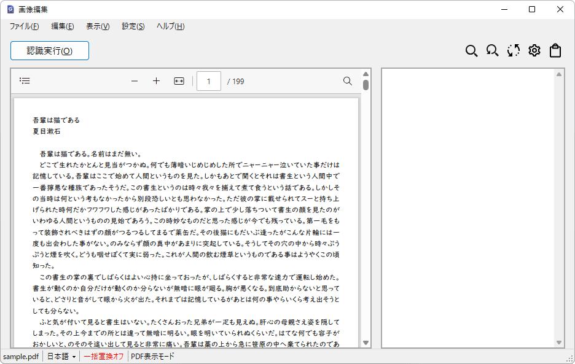Minimize the 画像編集 window
The height and width of the screenshot is (364, 575).
(504, 10)
